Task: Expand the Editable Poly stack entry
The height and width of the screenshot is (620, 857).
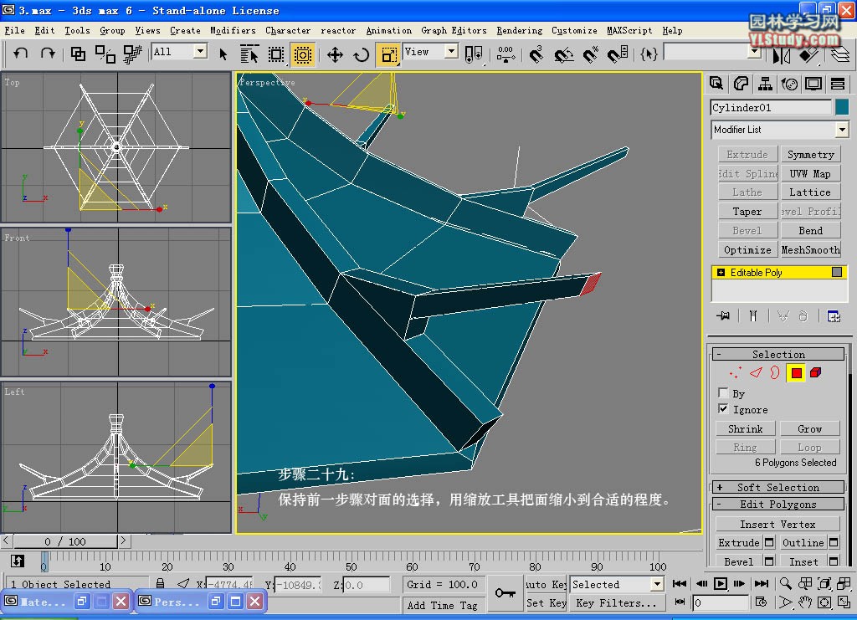Action: pyautogui.click(x=721, y=272)
